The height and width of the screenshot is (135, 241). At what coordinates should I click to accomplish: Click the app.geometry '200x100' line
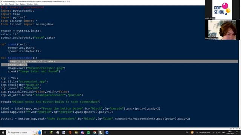tap(21, 88)
